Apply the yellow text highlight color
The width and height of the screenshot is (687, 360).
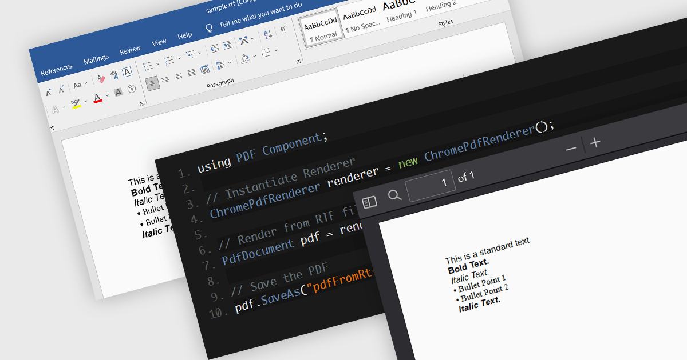click(76, 103)
